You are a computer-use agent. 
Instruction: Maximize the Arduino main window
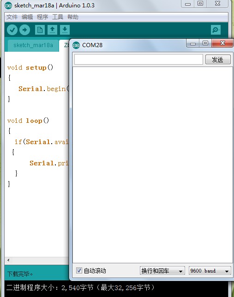pos(200,4)
